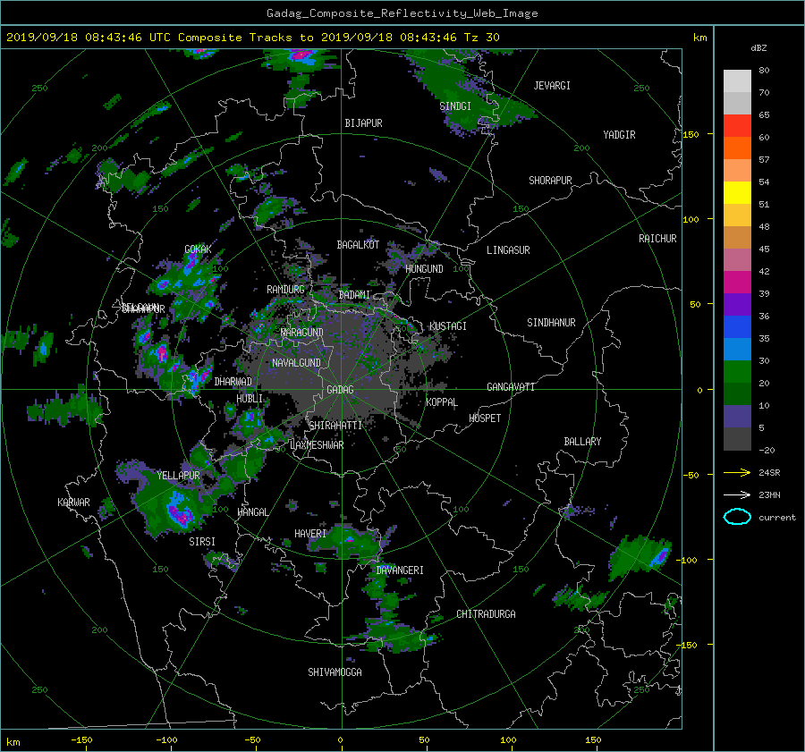Select the red 65 dBZ color swatch
Viewport: 805px width, 752px height.
pos(737,125)
